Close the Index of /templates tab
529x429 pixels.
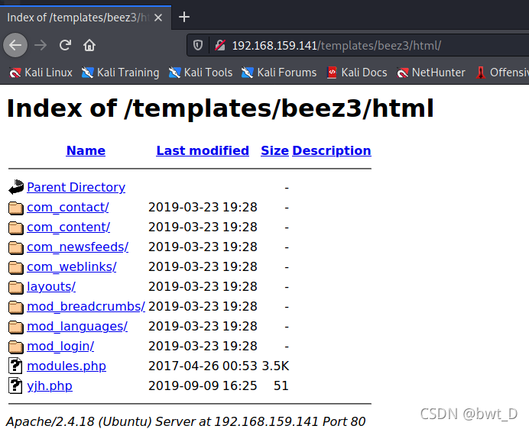pos(158,18)
